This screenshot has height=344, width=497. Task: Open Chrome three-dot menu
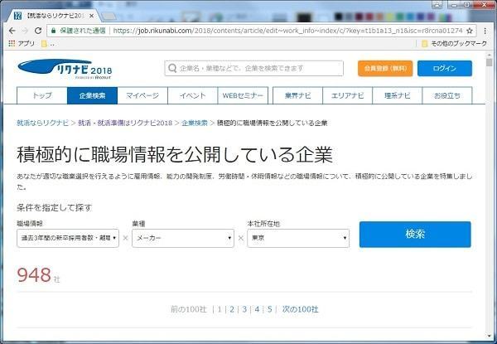click(x=485, y=31)
